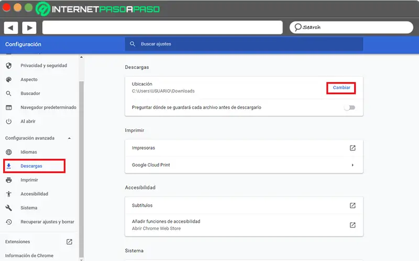Click the green maximize window button

point(28,7)
